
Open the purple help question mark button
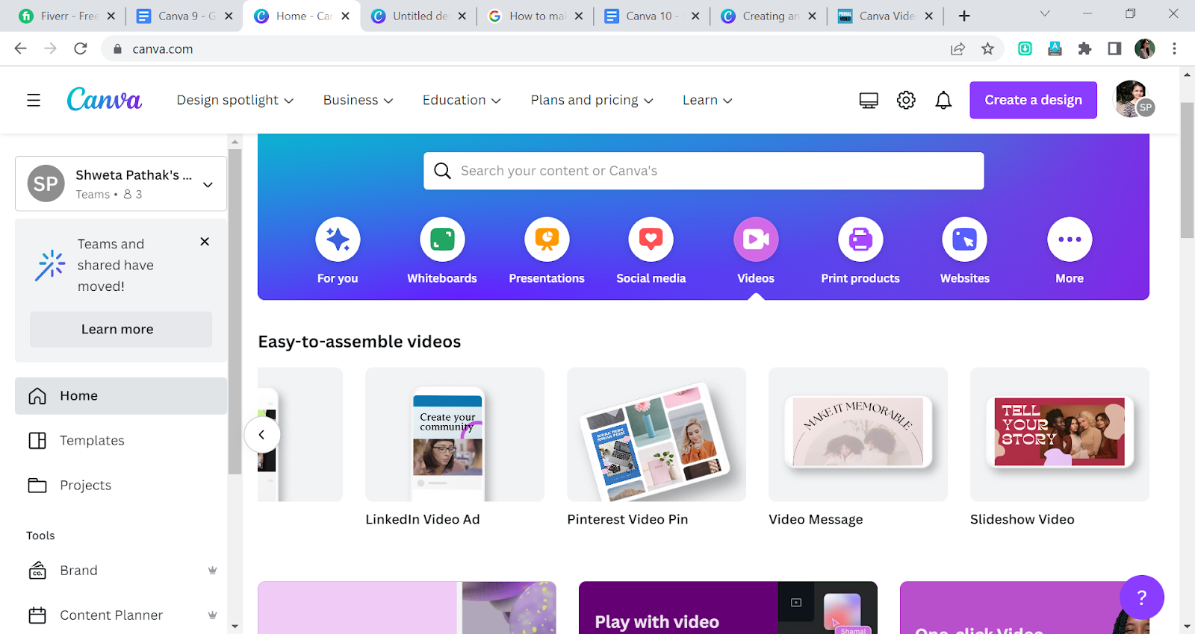coord(1141,597)
